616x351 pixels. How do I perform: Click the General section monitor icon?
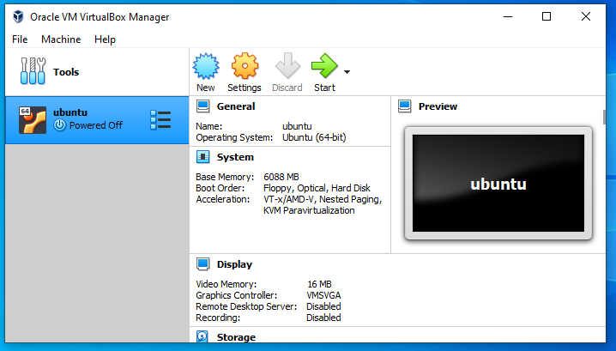(x=203, y=106)
